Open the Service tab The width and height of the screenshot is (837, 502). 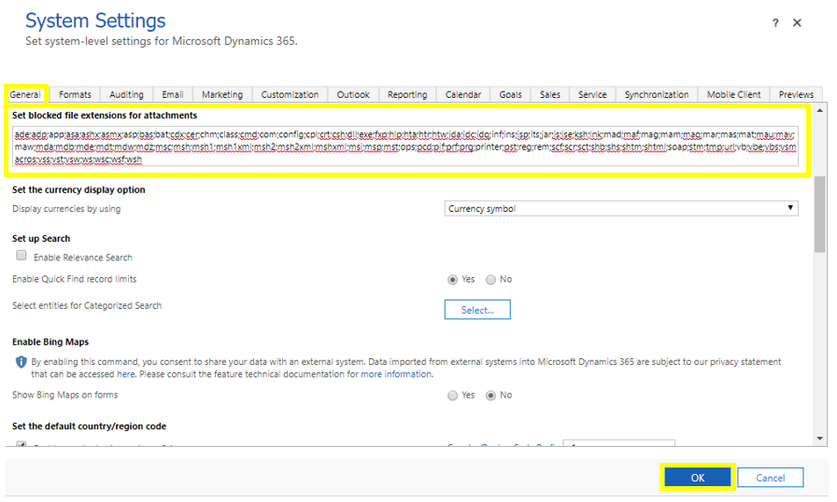(592, 94)
